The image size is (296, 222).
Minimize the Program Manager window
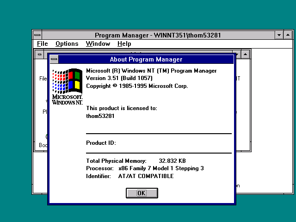[x=278, y=35]
